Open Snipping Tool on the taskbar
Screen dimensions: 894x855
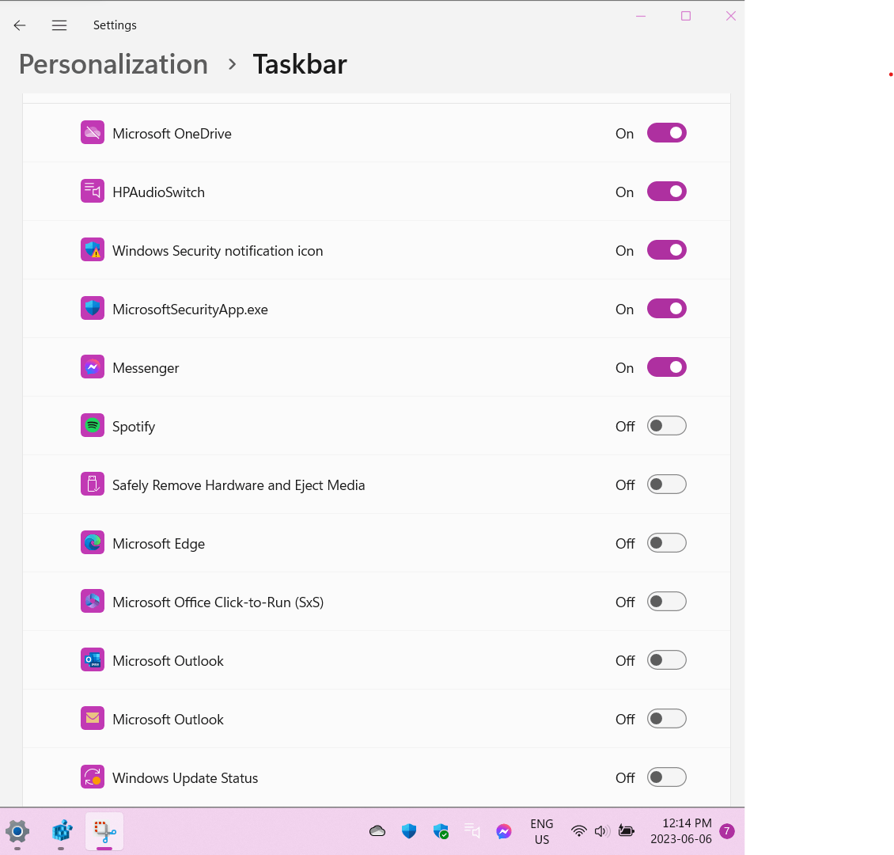(x=105, y=831)
